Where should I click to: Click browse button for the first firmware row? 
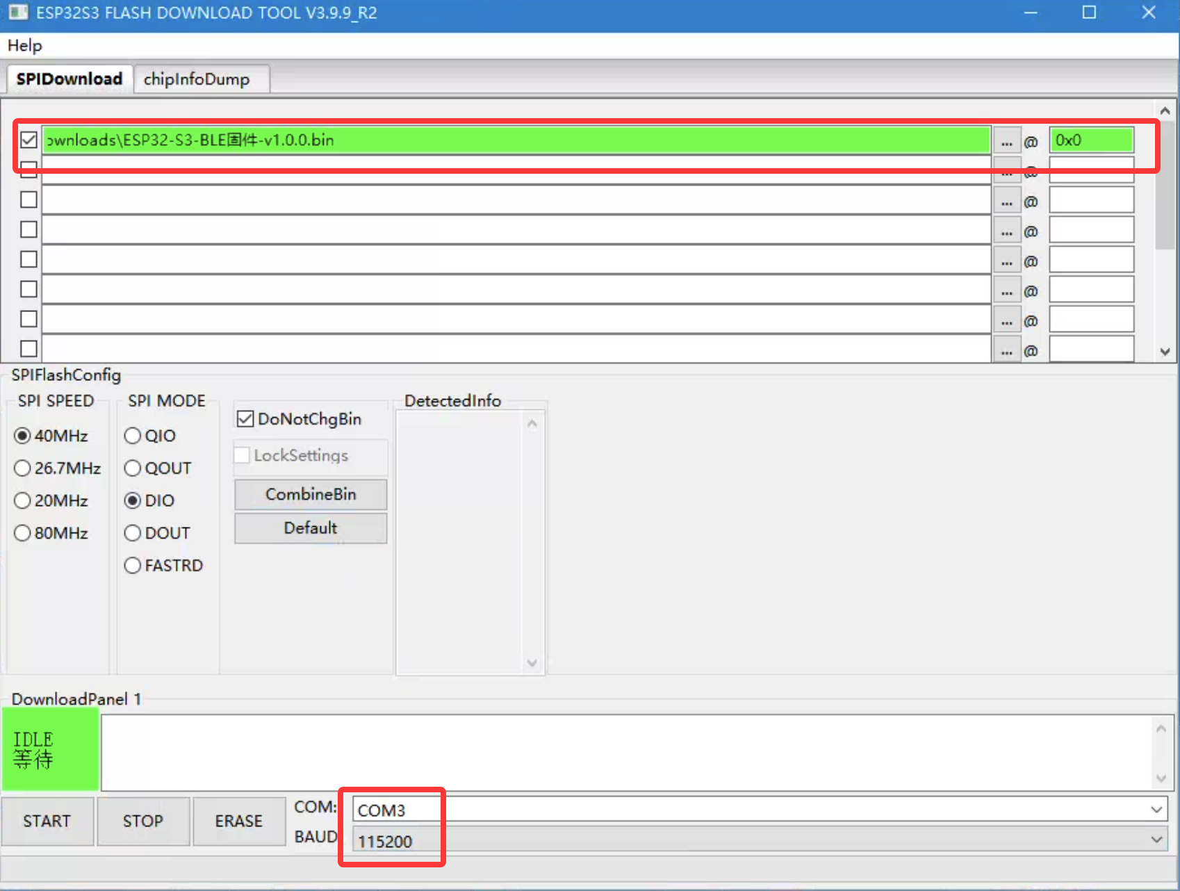(x=1006, y=141)
